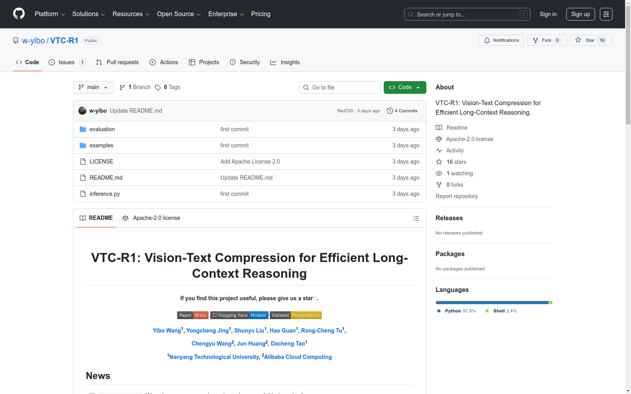This screenshot has width=631, height=394.
Task: Click the fork icon next to 0 forks
Action: (439, 185)
